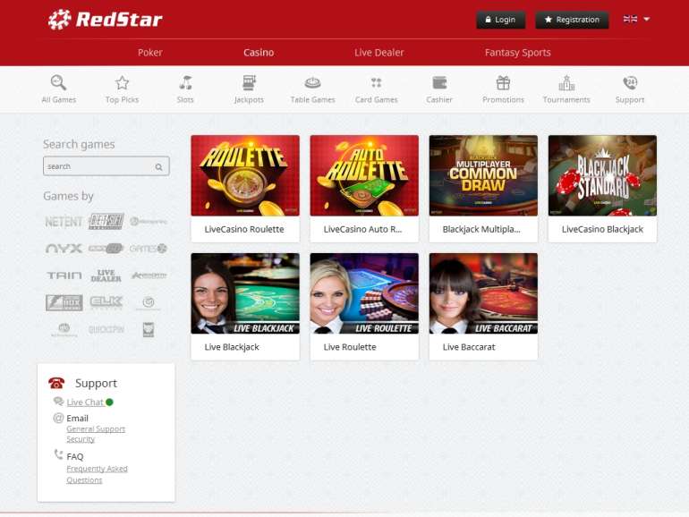Image resolution: width=689 pixels, height=517 pixels.
Task: Click the FAQ phone handset icon
Action: [x=58, y=454]
